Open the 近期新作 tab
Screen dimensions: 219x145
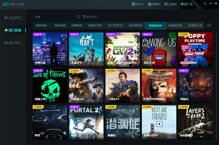click(x=77, y=26)
